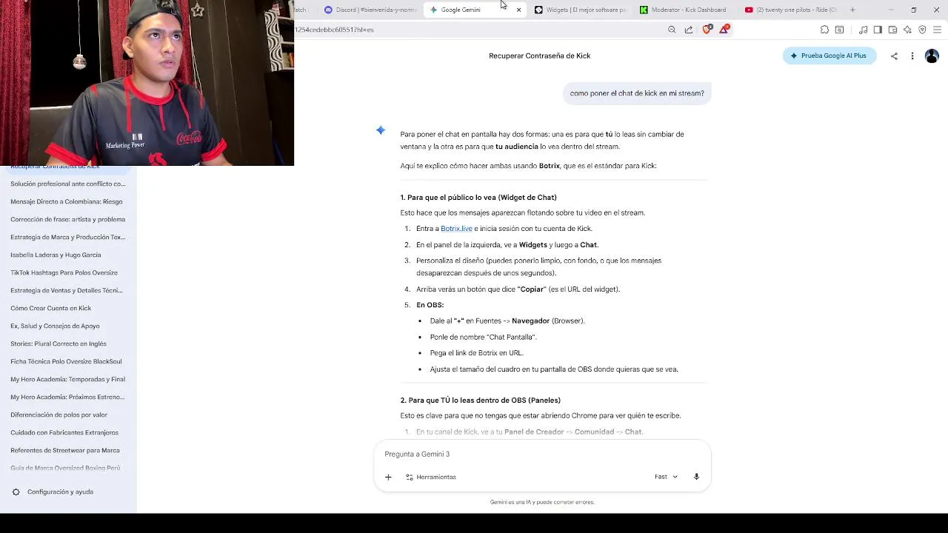The image size is (948, 533).
Task: Open chat Corrección de frase: artista y problema
Action: click(x=68, y=219)
